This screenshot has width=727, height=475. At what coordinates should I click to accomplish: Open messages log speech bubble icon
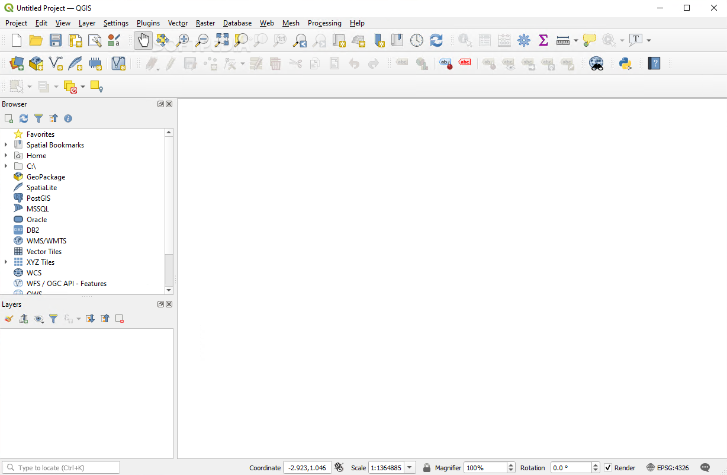pyautogui.click(x=705, y=467)
